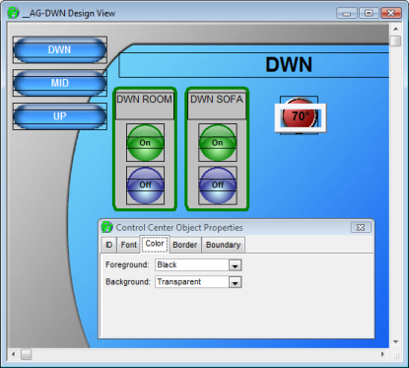Close the Control Center Object Properties dialog
Image resolution: width=409 pixels, height=368 pixels.
361,227
